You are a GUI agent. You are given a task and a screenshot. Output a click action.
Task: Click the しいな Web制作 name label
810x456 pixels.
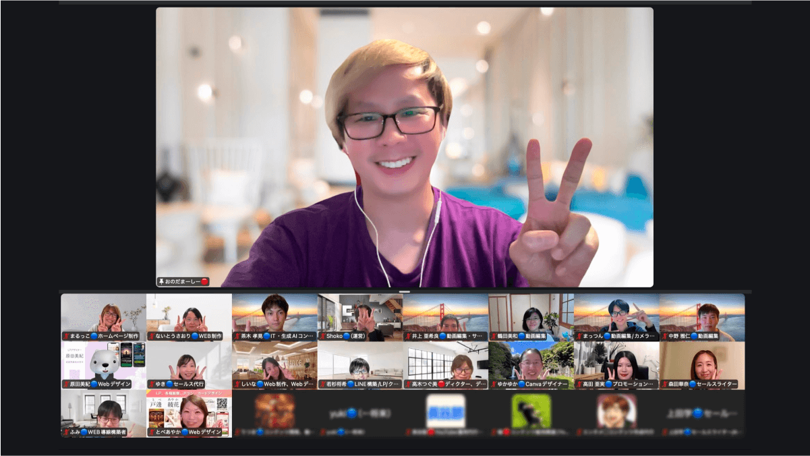[278, 384]
